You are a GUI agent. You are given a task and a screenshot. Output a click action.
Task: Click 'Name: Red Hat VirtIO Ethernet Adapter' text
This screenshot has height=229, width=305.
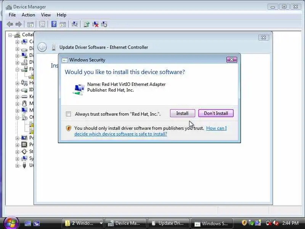pos(127,84)
